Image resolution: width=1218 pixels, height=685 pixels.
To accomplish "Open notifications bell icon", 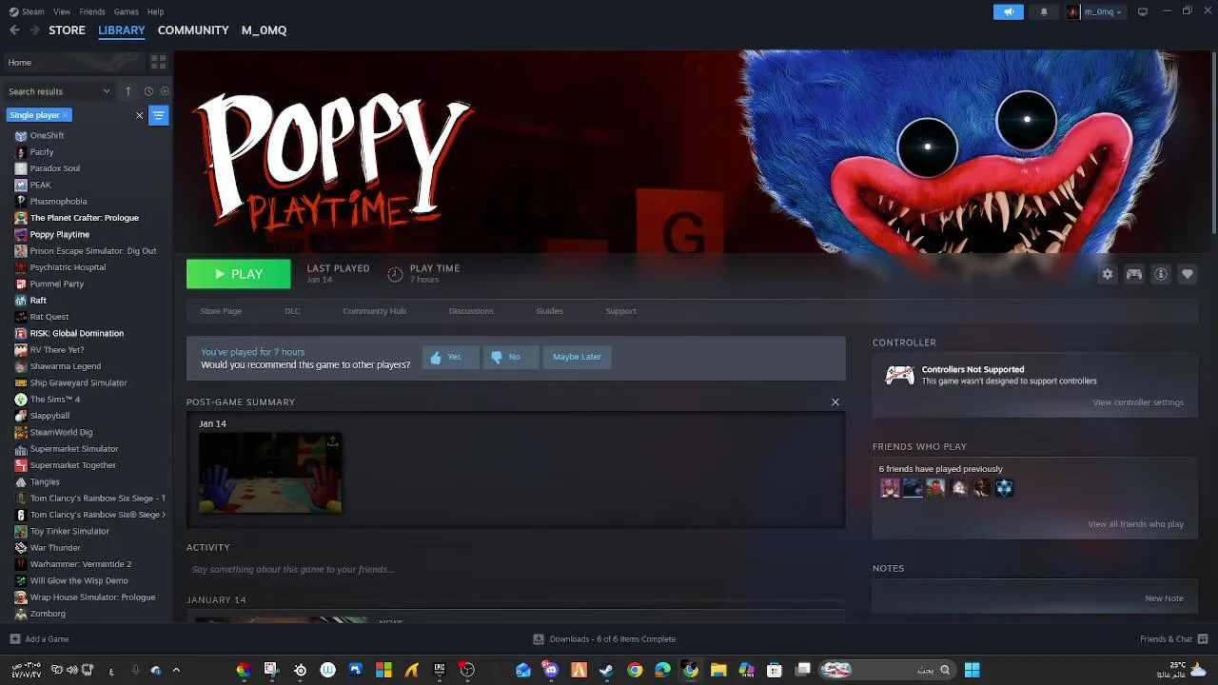I will point(1044,11).
